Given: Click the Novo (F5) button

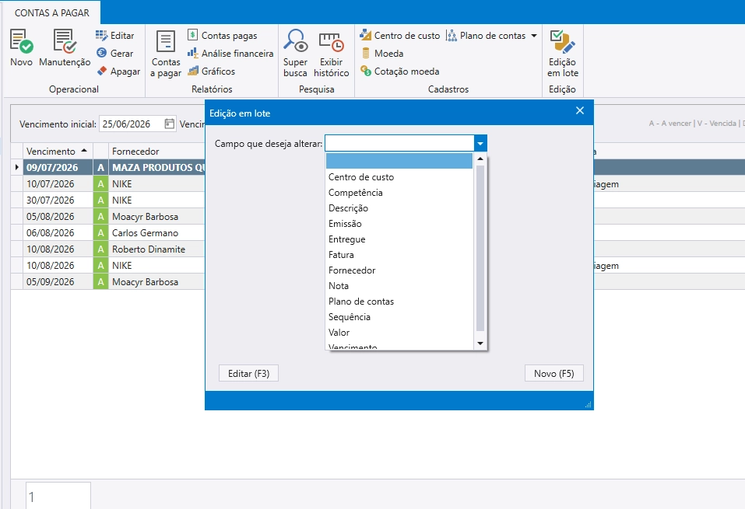Looking at the screenshot, I should pos(554,373).
